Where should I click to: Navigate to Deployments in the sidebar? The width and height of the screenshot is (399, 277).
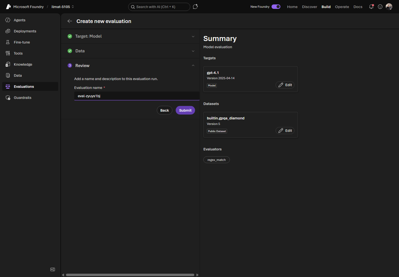pyautogui.click(x=30, y=31)
